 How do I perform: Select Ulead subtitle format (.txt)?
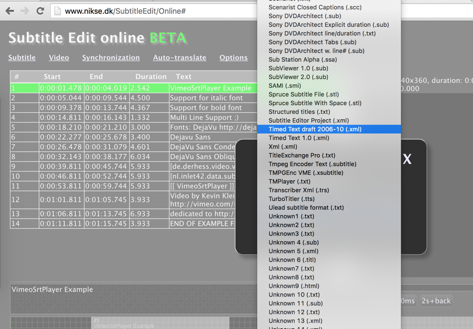329,208
